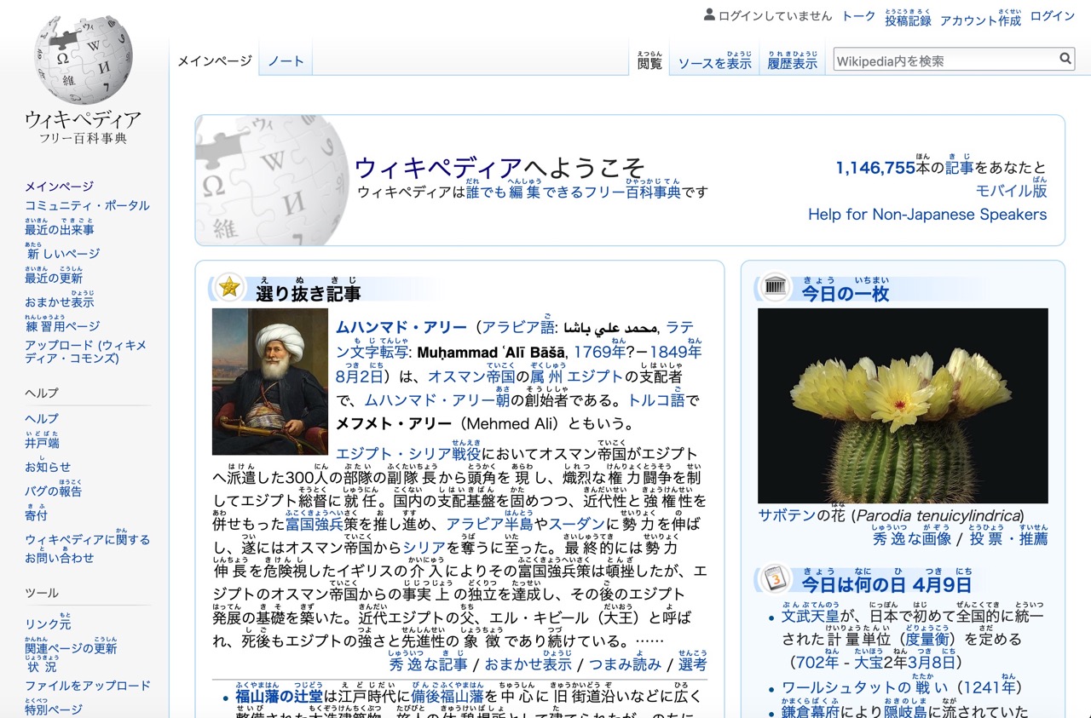Open the ソースを表示 tab
This screenshot has height=718, width=1091.
point(714,60)
